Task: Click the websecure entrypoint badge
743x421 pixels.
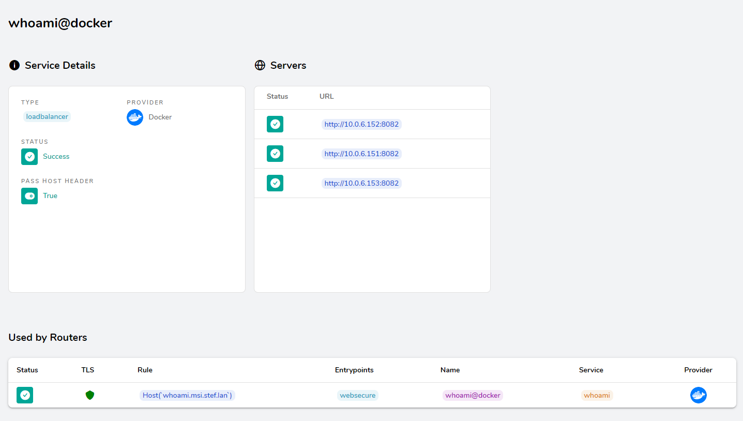Action: 358,395
